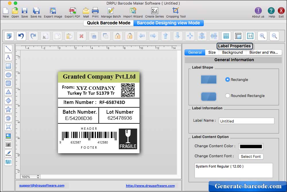Click the Exit icon

[x=281, y=12]
